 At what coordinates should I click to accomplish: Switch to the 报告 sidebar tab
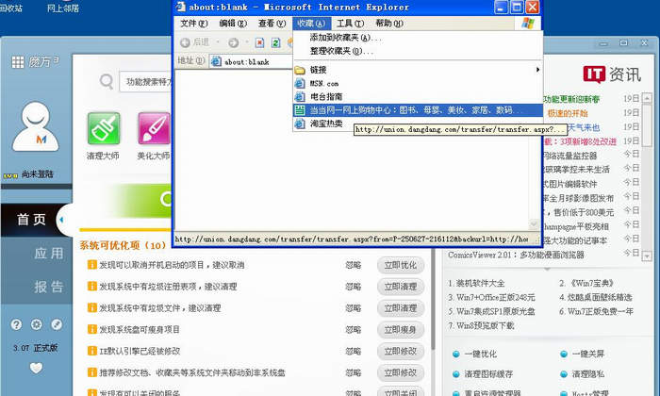tap(49, 287)
